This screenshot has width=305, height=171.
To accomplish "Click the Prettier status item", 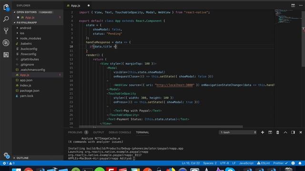I will point(280,163).
